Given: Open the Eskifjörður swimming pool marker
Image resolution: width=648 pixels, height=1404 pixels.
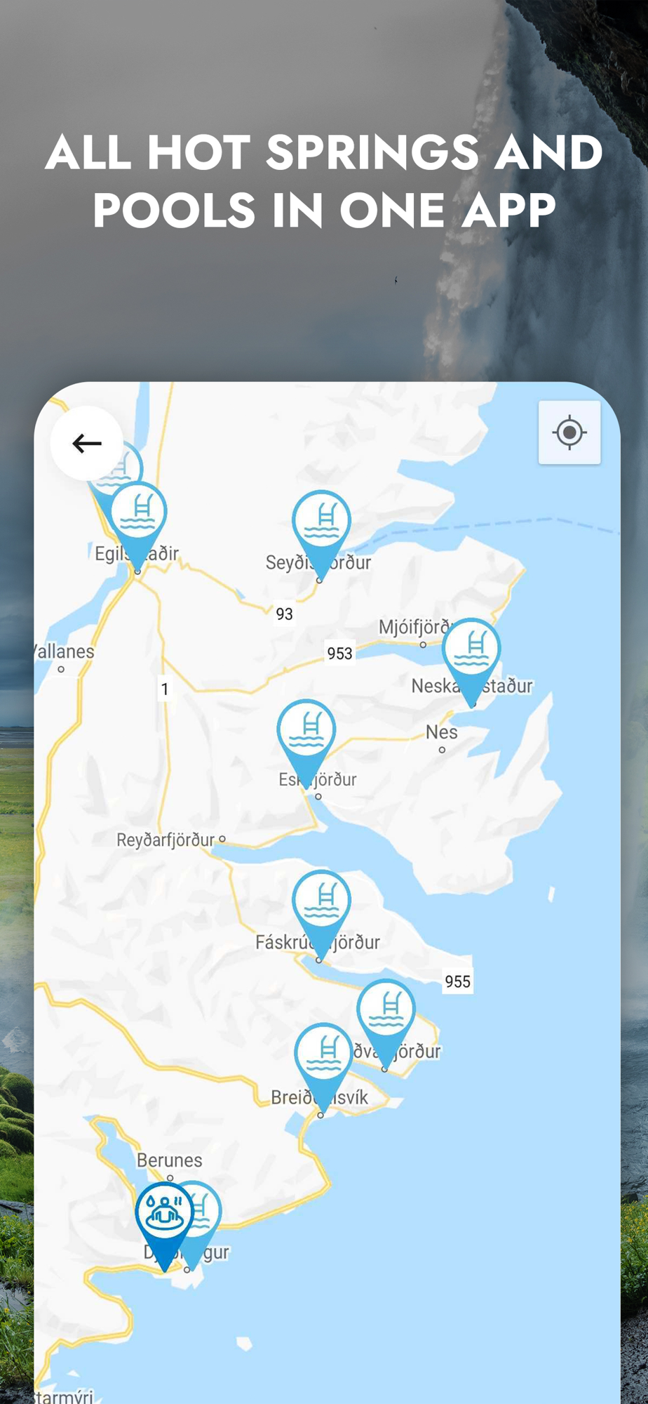Looking at the screenshot, I should pyautogui.click(x=306, y=741).
